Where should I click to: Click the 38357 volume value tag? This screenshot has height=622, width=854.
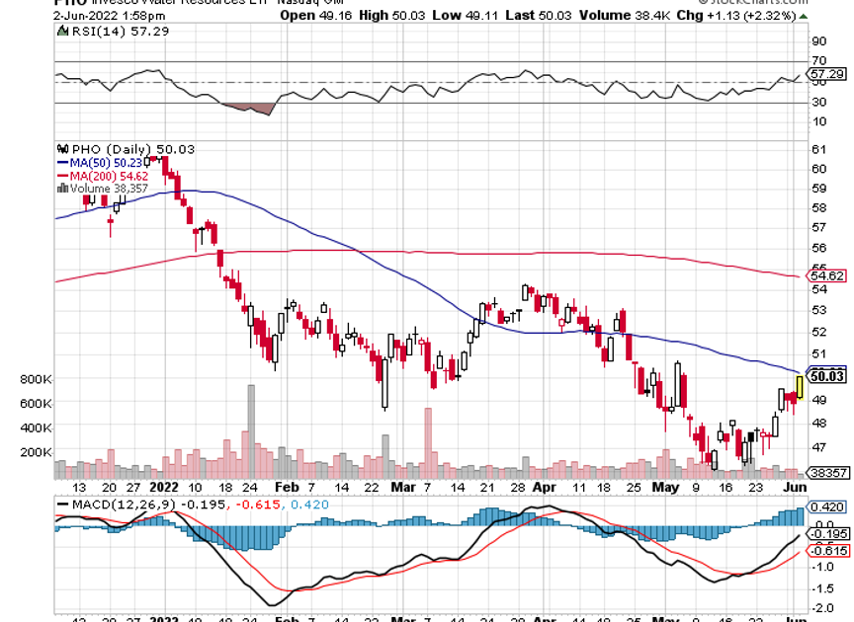(826, 473)
